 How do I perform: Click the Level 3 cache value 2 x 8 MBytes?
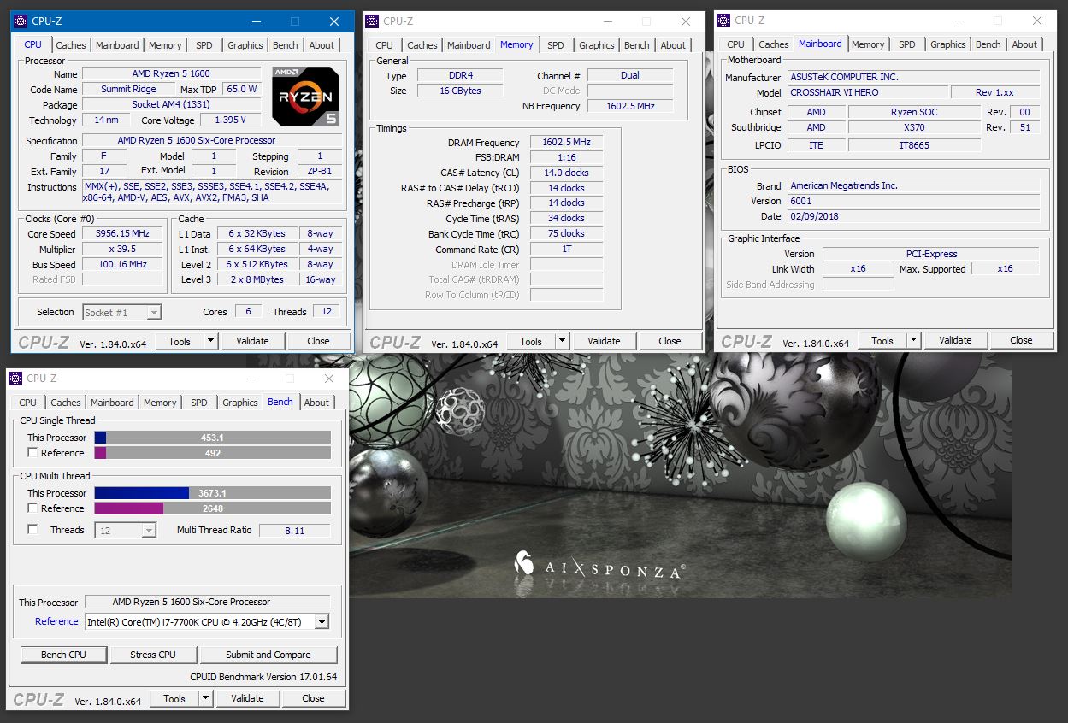pyautogui.click(x=257, y=279)
